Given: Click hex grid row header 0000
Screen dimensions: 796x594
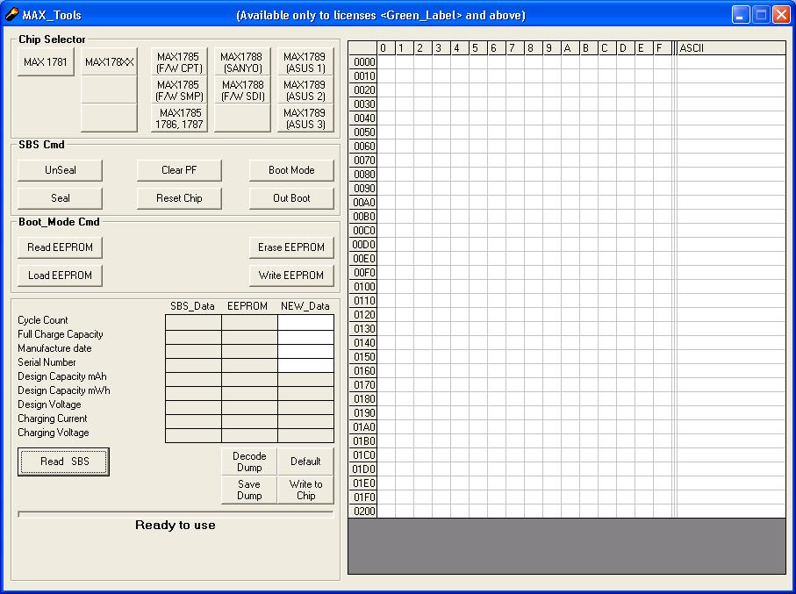Looking at the screenshot, I should [x=363, y=62].
